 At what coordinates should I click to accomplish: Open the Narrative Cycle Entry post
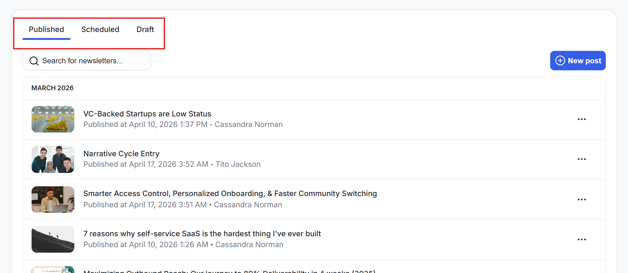click(121, 154)
